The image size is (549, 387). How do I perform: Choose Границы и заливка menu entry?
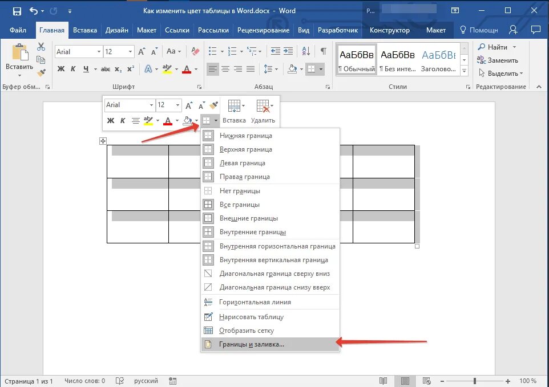pos(270,344)
